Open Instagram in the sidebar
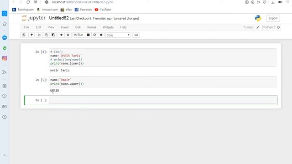292x164 pixels. click(5, 58)
